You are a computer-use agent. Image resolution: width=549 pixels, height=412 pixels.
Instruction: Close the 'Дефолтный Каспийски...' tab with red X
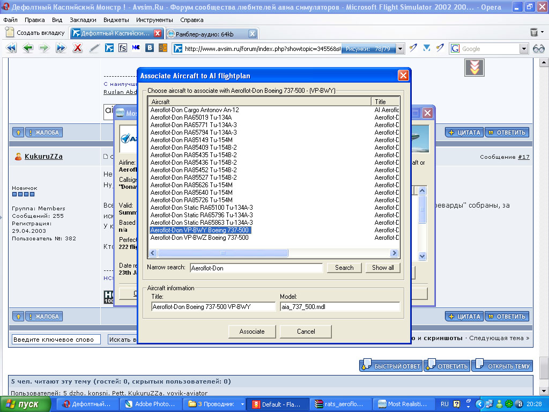[158, 33]
